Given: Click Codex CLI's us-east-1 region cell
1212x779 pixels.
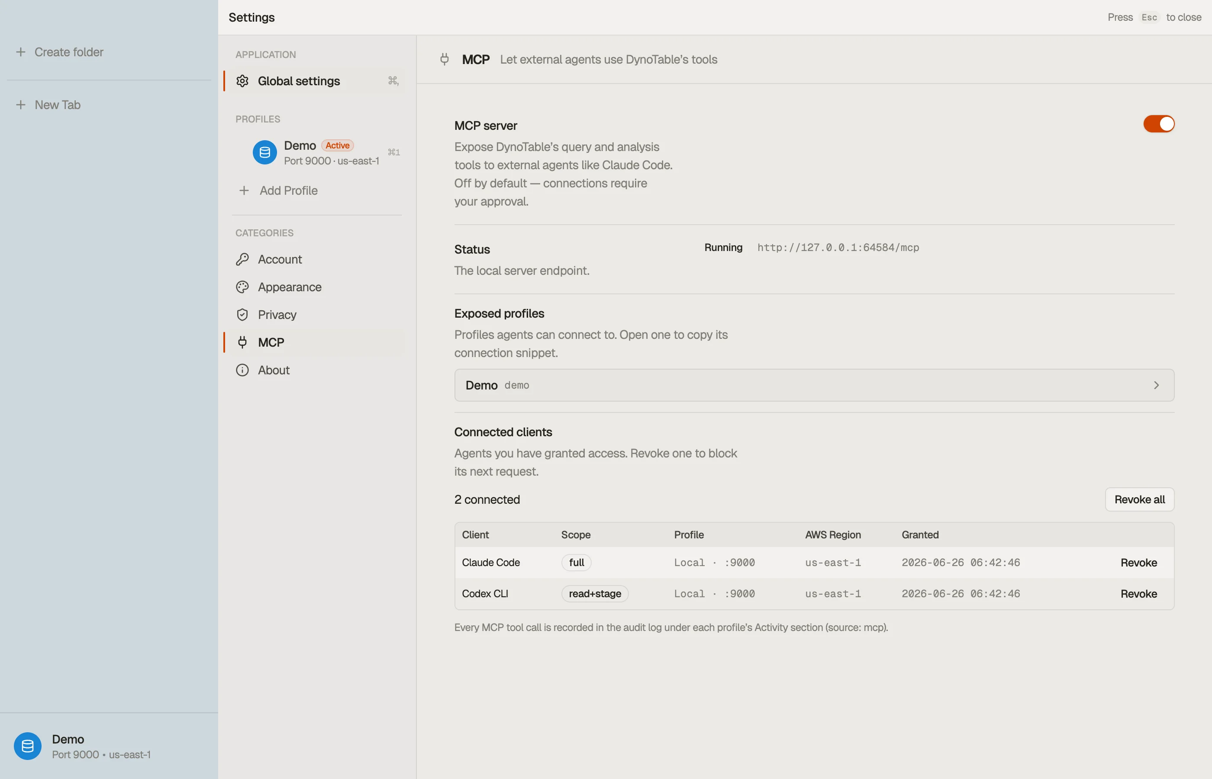Looking at the screenshot, I should click(833, 594).
